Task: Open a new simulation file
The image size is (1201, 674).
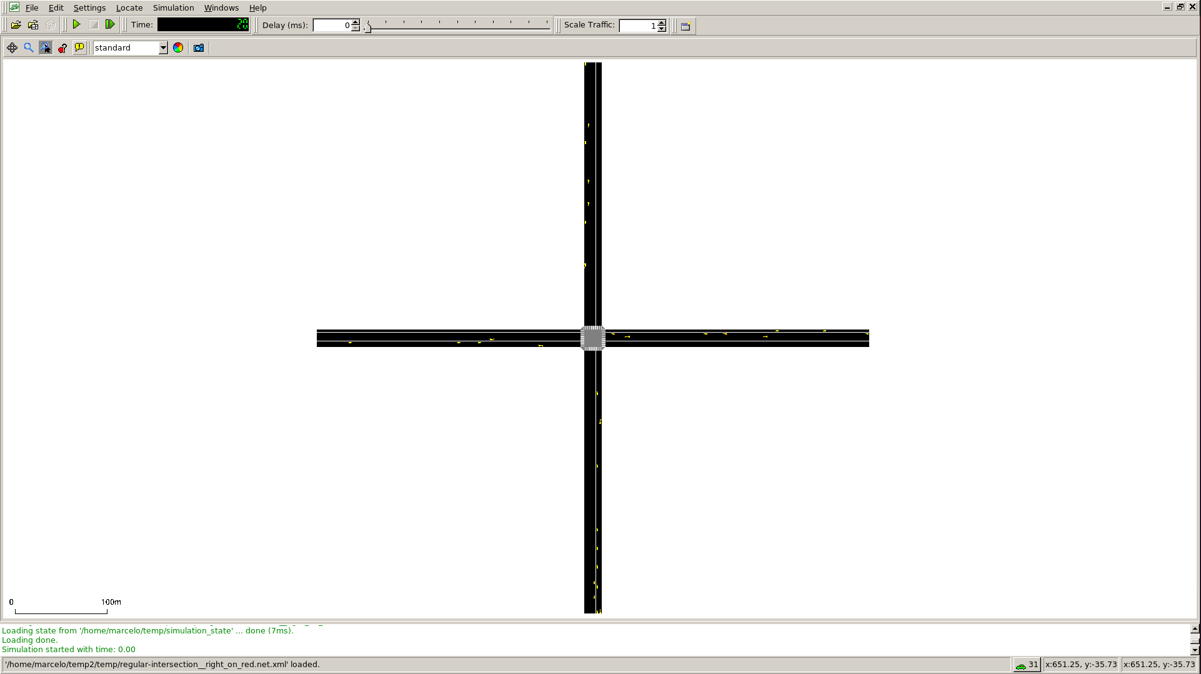Action: (x=16, y=24)
